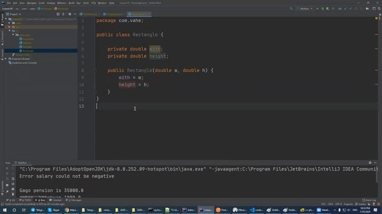Switch to the second editor tab
The height and width of the screenshot is (214, 382).
pos(113,14)
